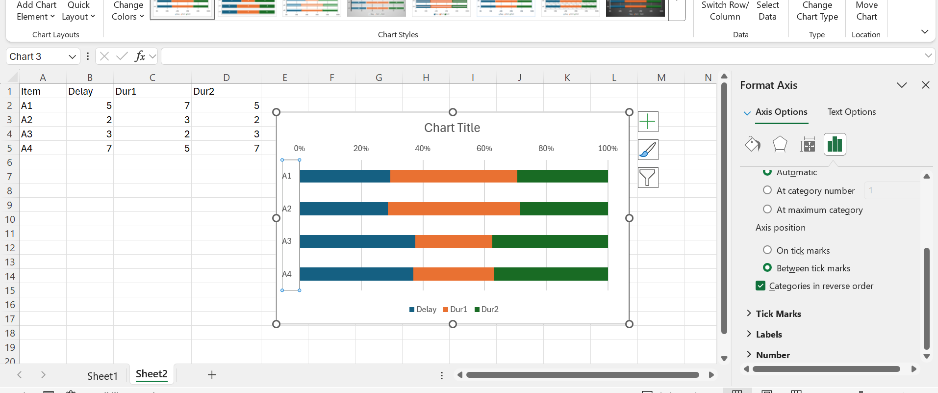Image resolution: width=938 pixels, height=393 pixels.
Task: Click the green Dur2 bar for A4
Action: 551,274
